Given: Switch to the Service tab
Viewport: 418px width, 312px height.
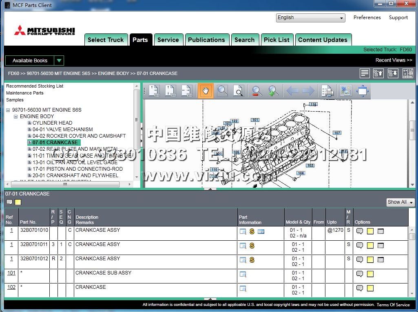Looking at the screenshot, I should click(168, 40).
